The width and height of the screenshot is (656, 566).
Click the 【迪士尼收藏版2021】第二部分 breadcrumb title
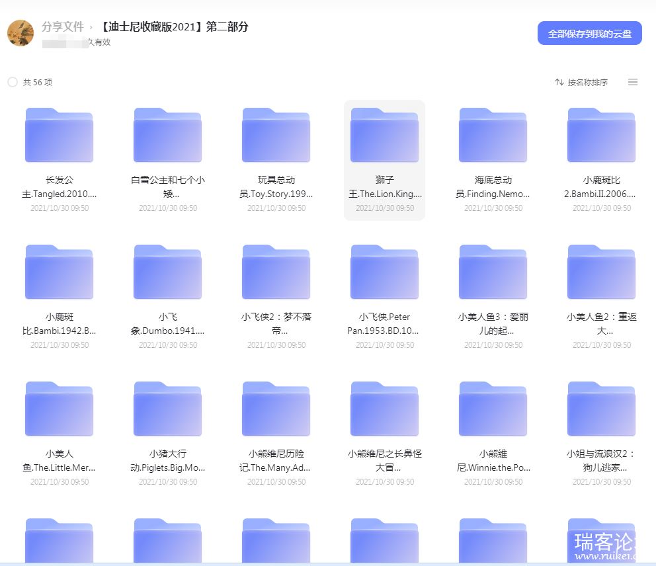coord(175,26)
